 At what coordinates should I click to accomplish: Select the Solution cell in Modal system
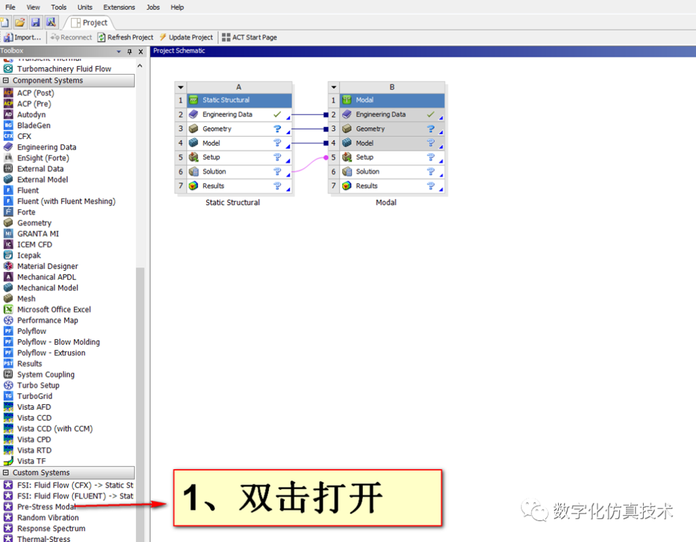click(x=392, y=171)
